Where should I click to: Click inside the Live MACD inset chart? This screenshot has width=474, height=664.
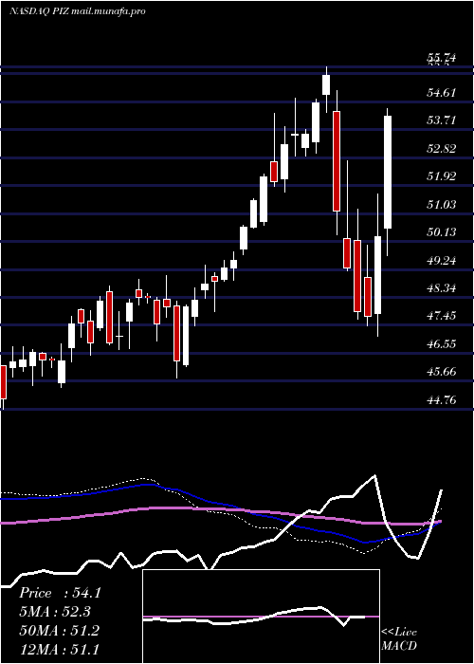261,617
